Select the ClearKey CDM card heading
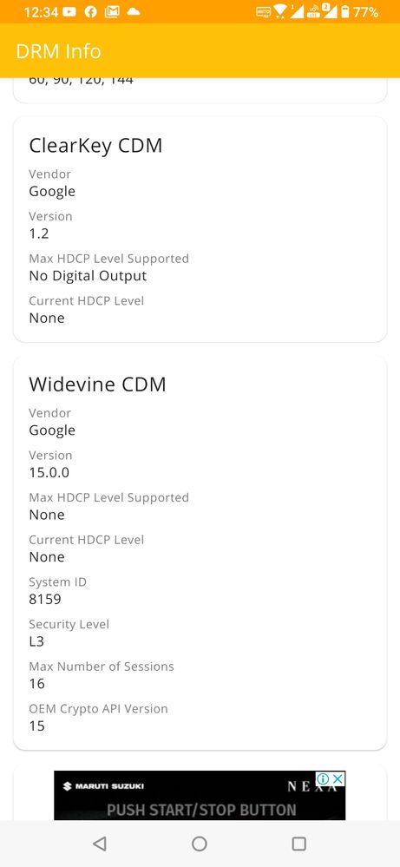 point(95,146)
